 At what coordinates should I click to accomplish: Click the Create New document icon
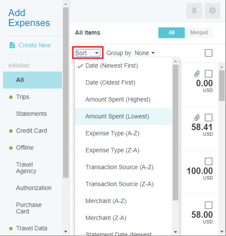pyautogui.click(x=12, y=45)
